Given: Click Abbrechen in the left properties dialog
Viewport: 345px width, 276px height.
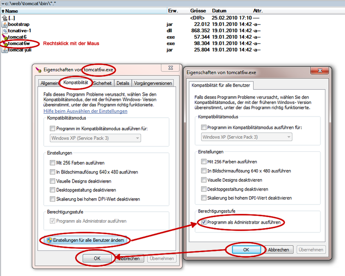Looking at the screenshot, I should (x=130, y=259).
